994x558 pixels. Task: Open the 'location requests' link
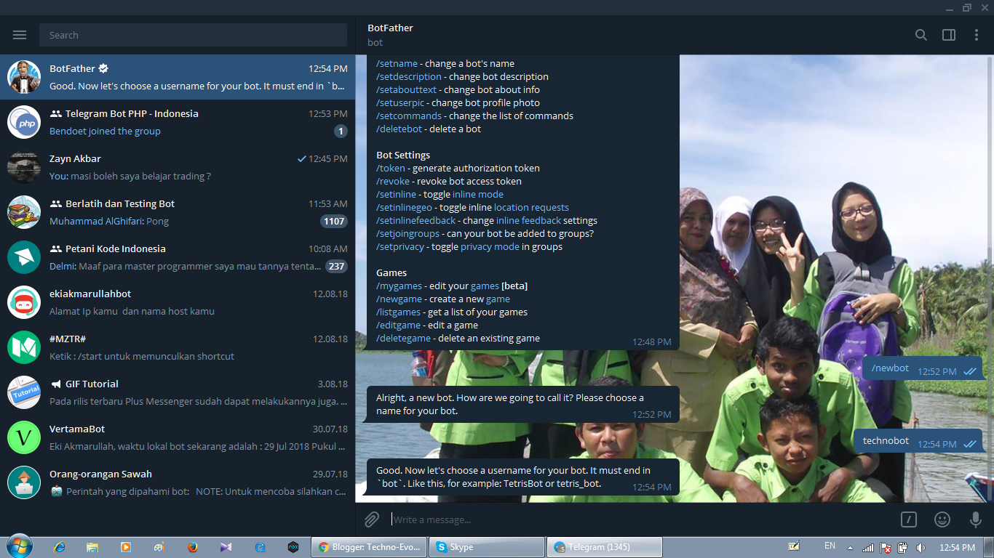(531, 207)
